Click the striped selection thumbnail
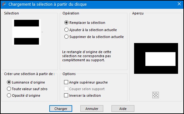184x114 pixels. tap(26, 32)
